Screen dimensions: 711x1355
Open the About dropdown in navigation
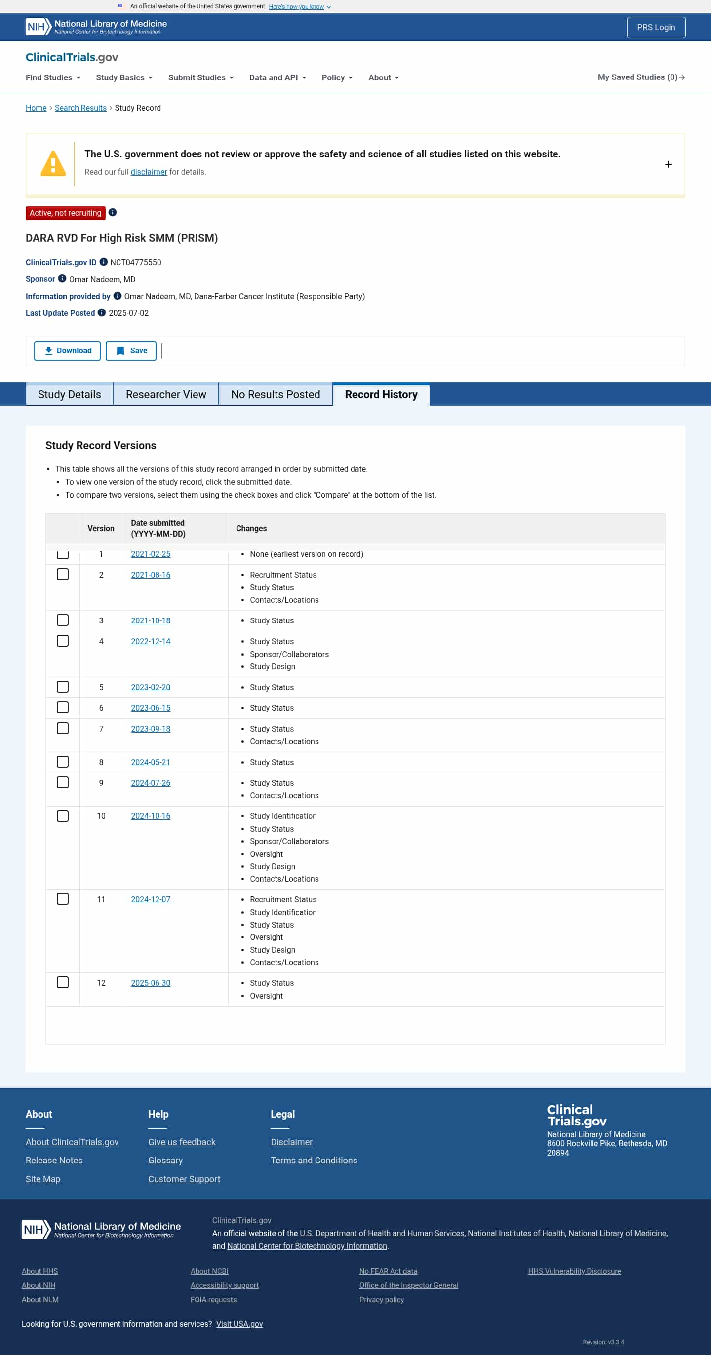click(x=384, y=77)
